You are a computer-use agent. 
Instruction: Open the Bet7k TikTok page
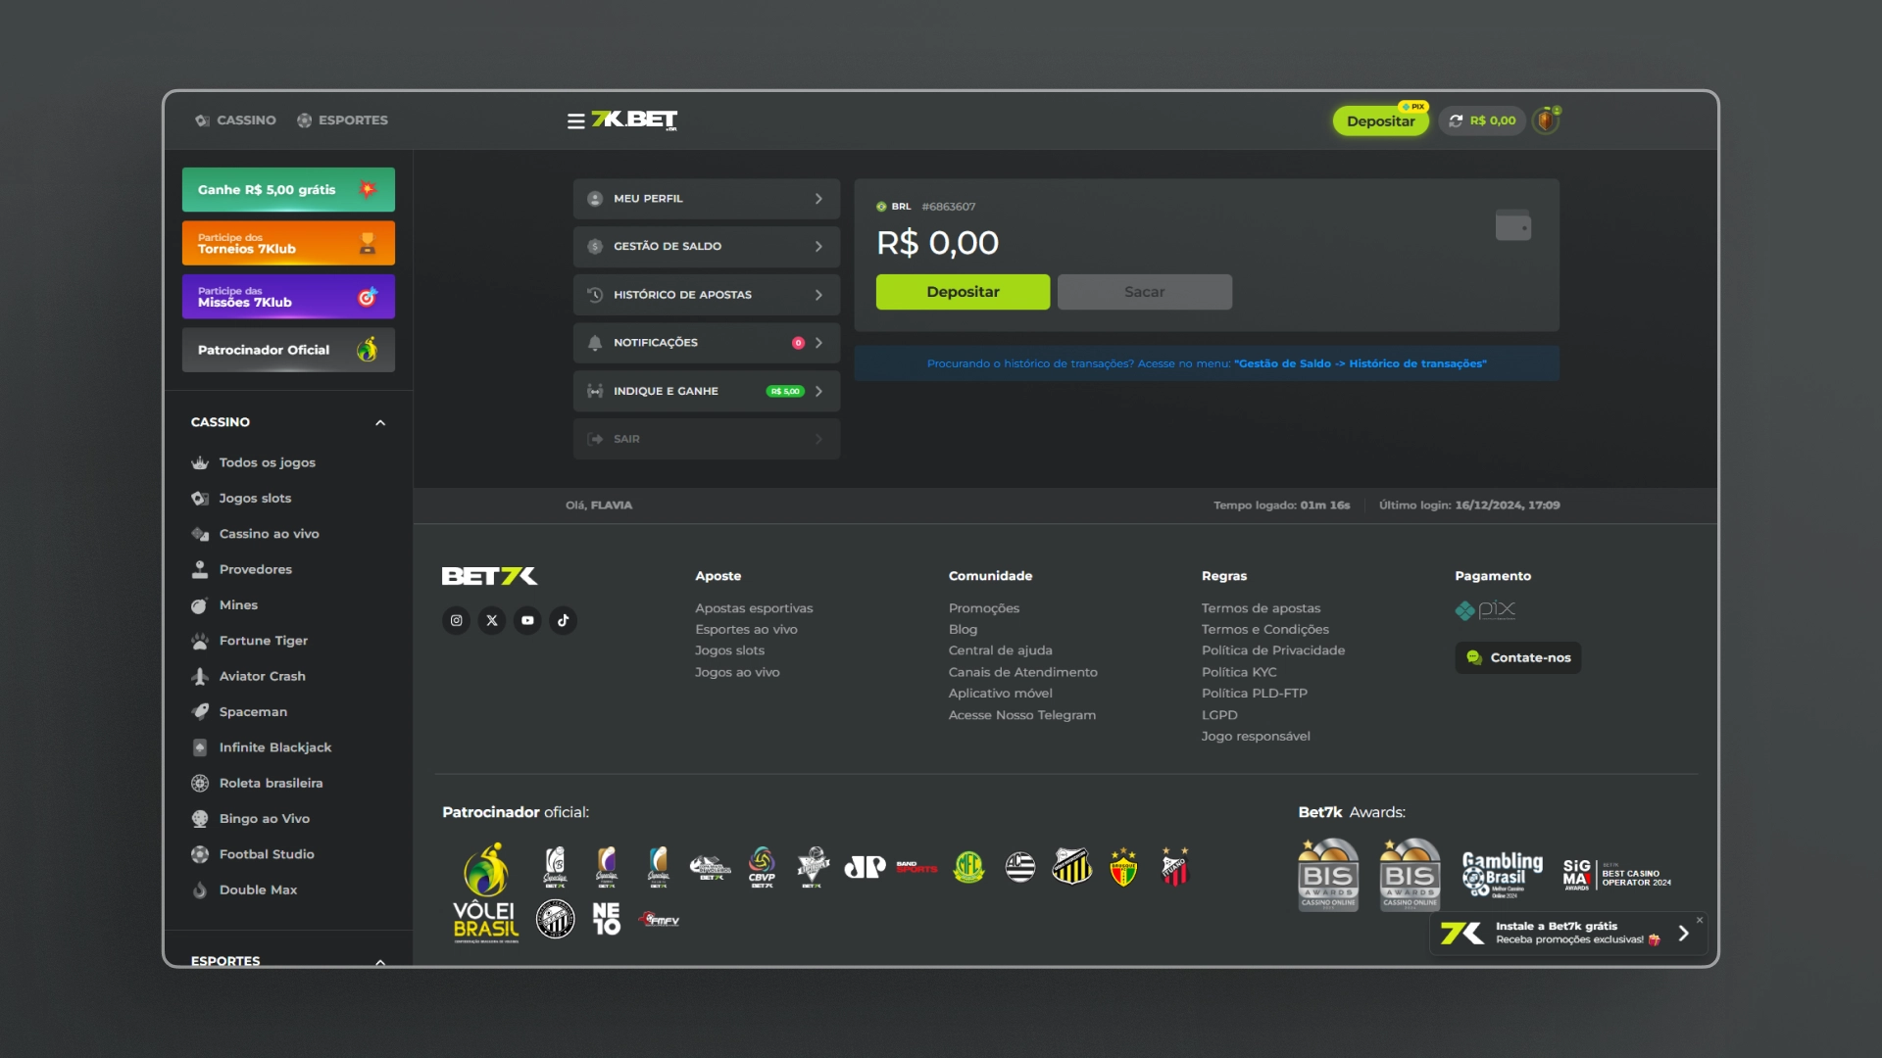[563, 620]
